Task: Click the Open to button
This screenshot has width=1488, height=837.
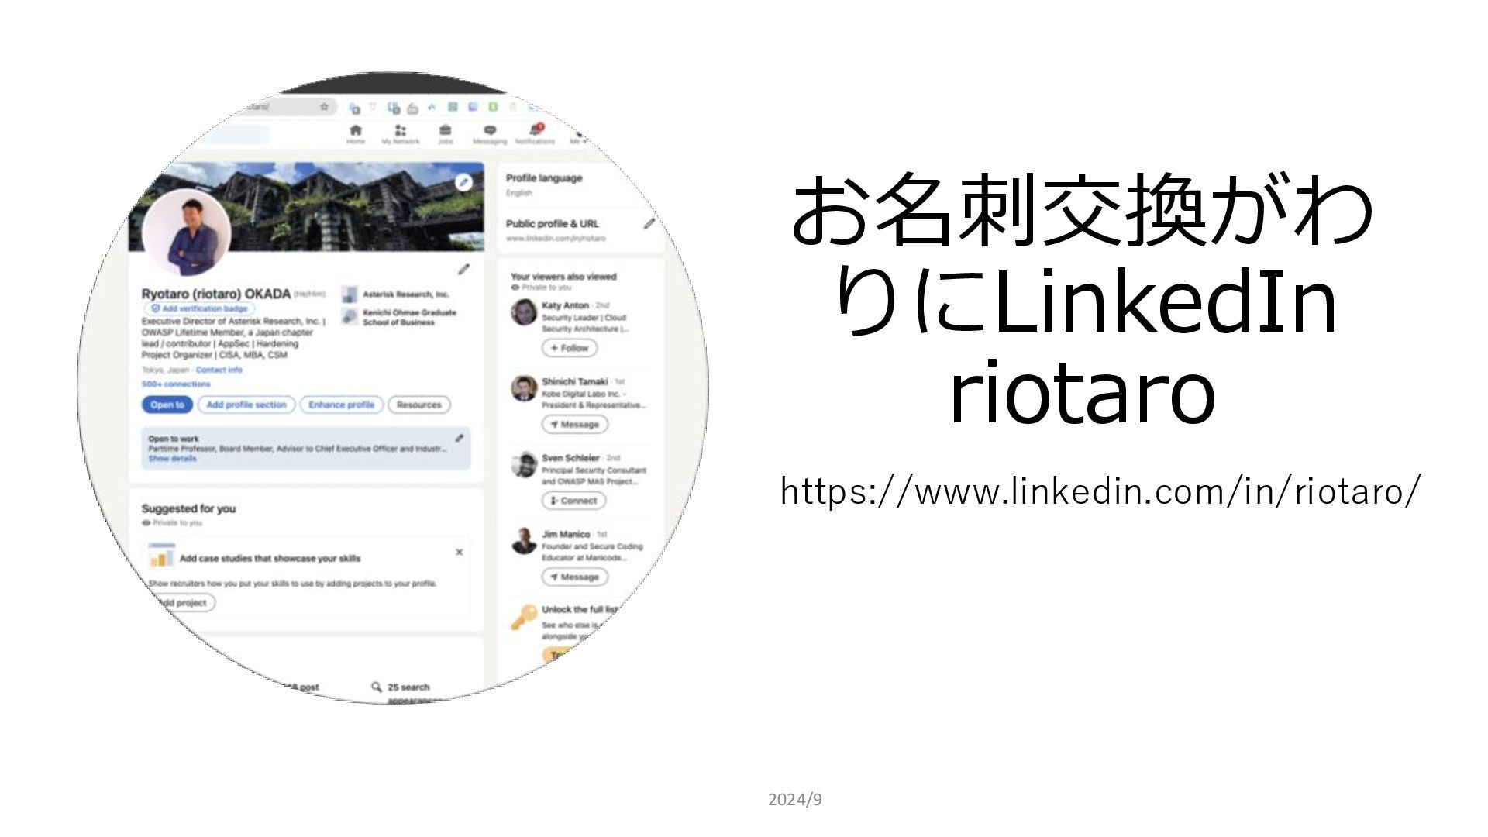Action: [x=167, y=405]
